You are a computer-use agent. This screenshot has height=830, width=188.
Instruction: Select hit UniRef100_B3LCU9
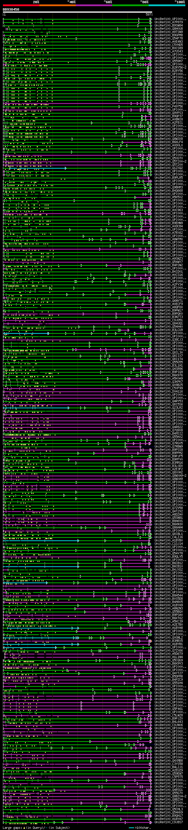point(169,330)
